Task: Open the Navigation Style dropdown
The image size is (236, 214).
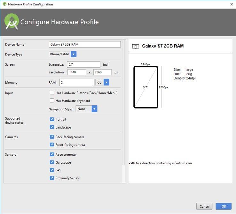Action: (x=86, y=109)
